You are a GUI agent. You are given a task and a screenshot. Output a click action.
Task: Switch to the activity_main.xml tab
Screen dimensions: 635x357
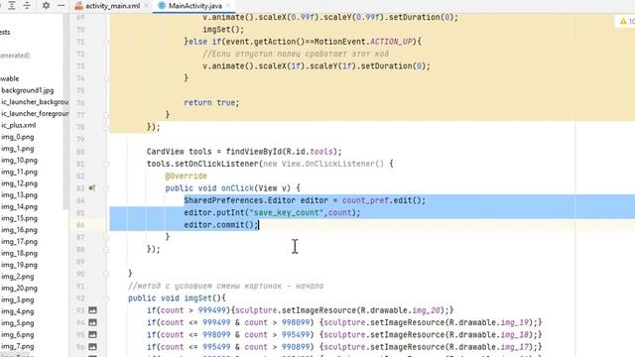(x=112, y=6)
